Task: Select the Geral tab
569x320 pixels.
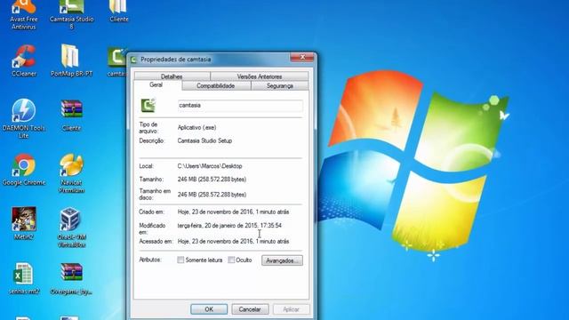Action: (x=156, y=85)
